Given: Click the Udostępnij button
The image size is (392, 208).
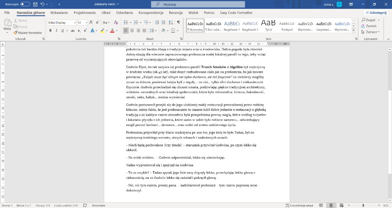Looking at the screenshot, I should tap(376, 13).
